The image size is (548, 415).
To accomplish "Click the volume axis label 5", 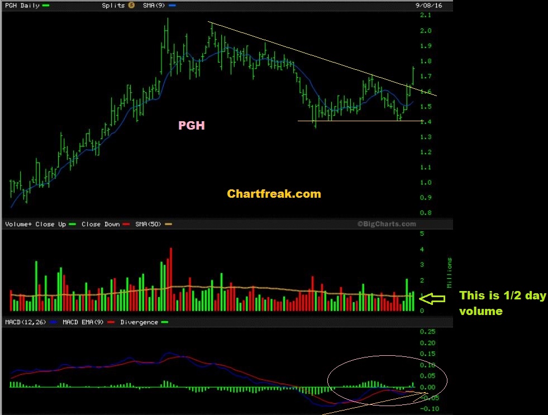I will [422, 233].
